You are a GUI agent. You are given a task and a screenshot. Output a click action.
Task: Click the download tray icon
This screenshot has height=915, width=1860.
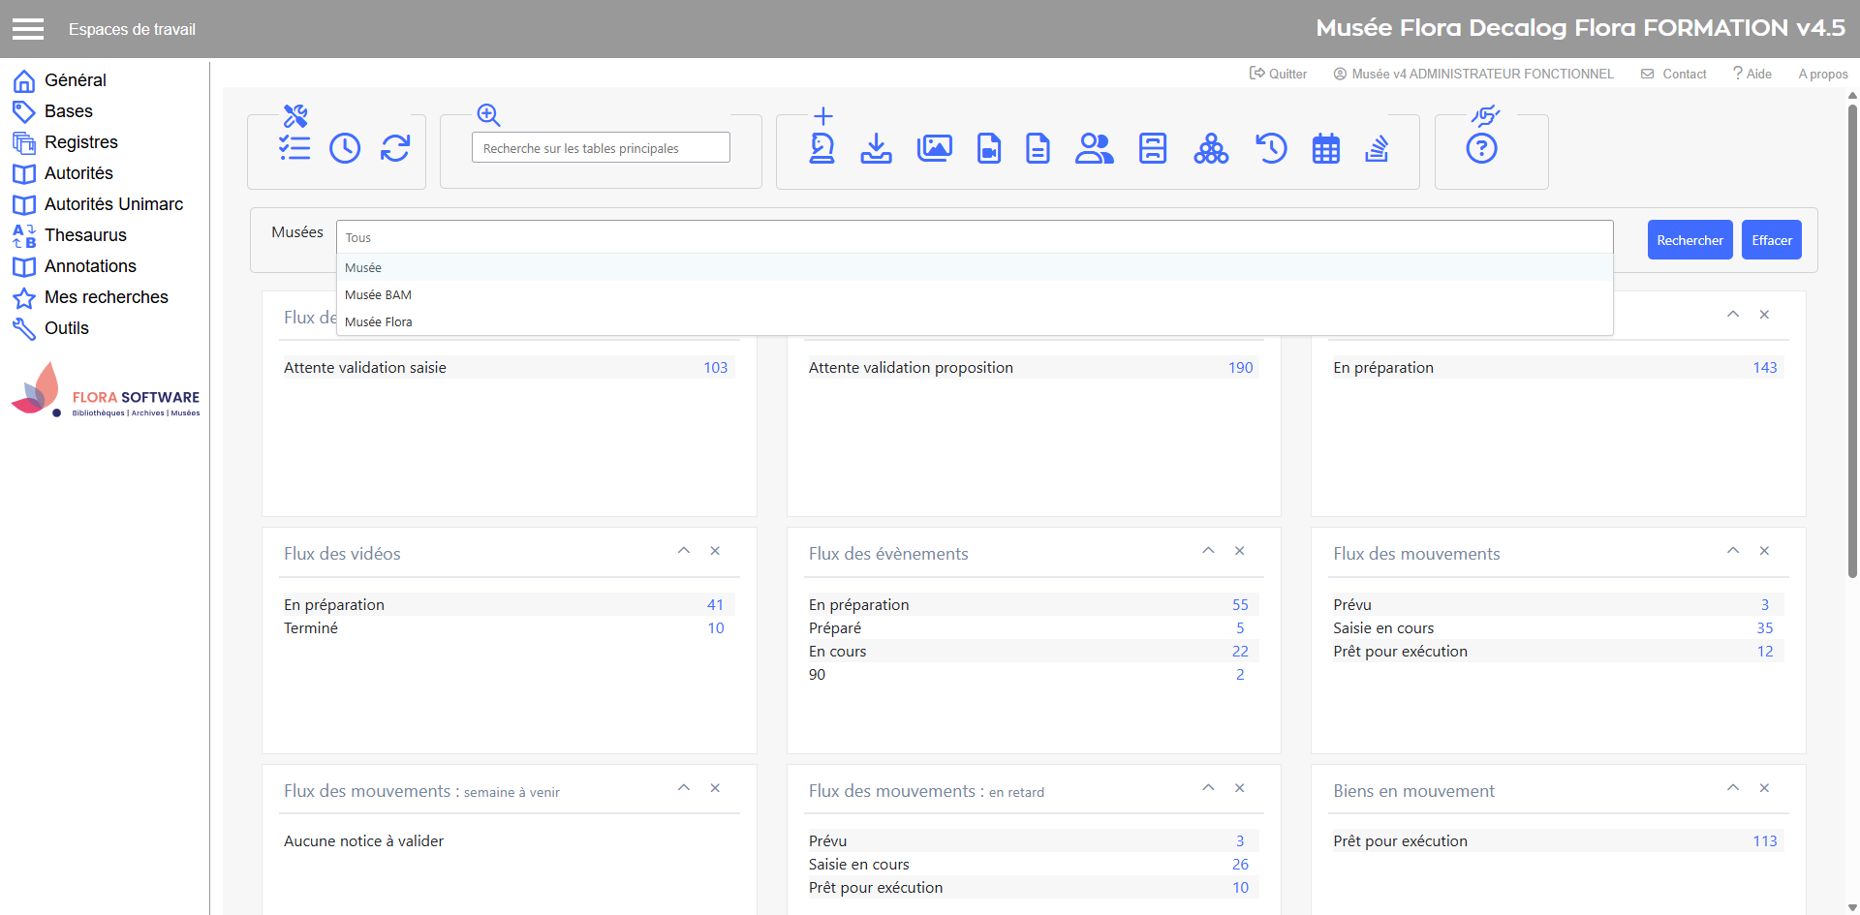876,148
